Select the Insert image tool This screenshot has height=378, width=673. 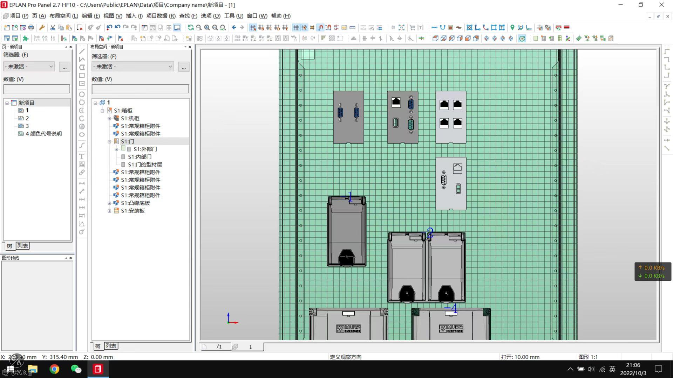(82, 164)
